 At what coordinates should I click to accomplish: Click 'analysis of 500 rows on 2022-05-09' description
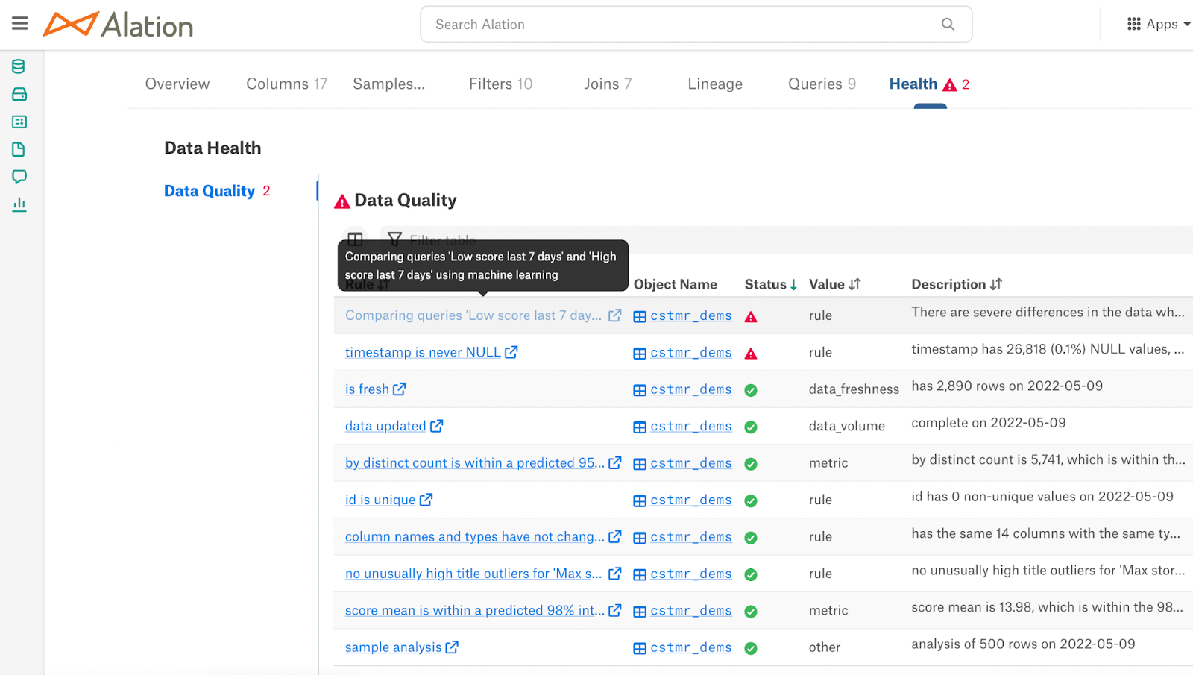pos(1023,644)
